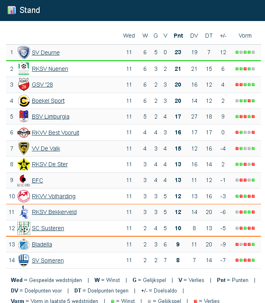Screen dimensions: 265x303
Task: Click the +/- goal difference column header
Action: (x=223, y=36)
